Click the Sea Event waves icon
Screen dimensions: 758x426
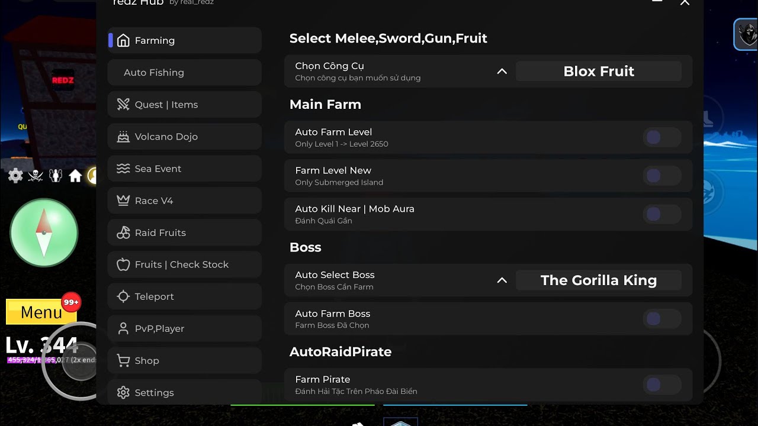(x=123, y=169)
